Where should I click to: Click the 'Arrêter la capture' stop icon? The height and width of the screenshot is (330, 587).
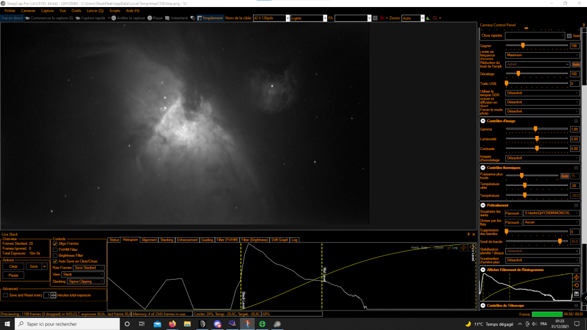tap(114, 18)
